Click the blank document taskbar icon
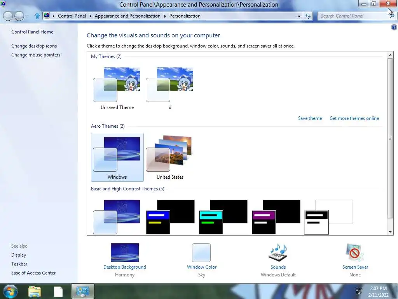The height and width of the screenshot is (299, 398). click(x=58, y=292)
